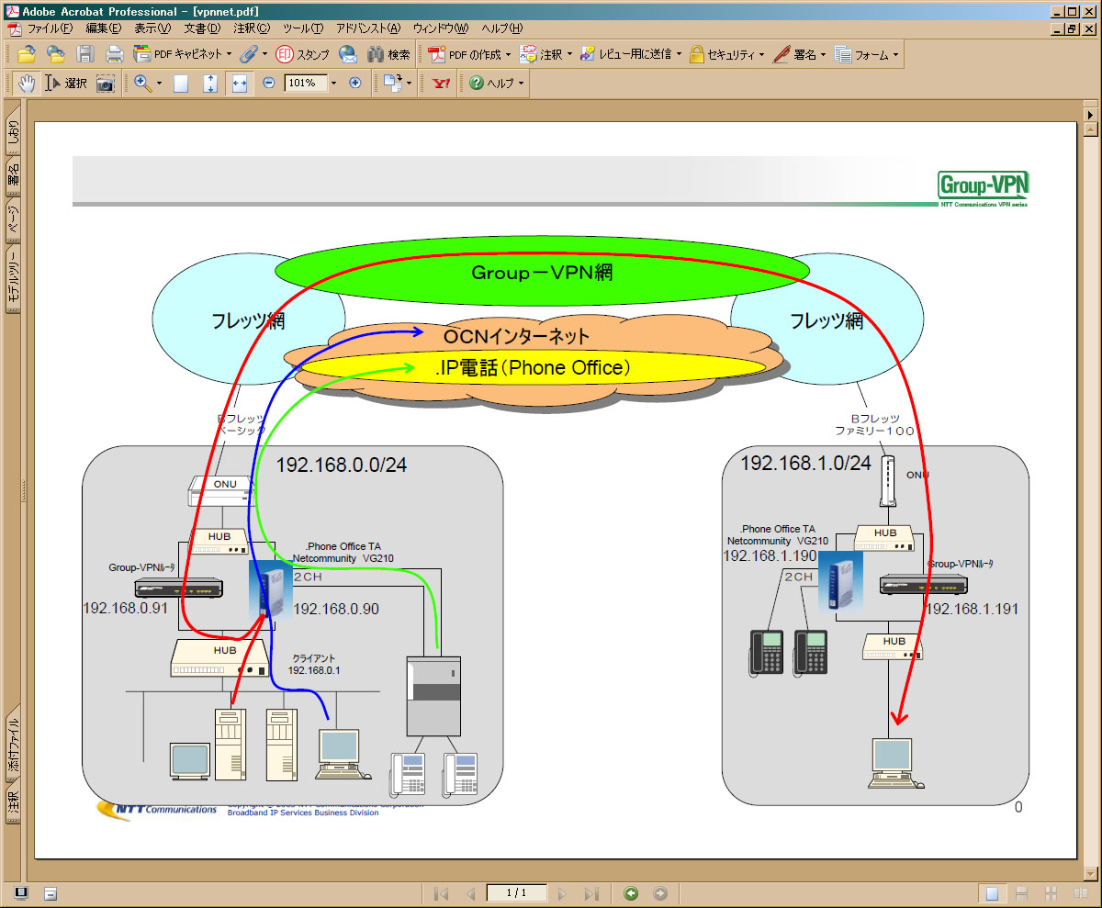Screen dimensions: 1102x908
Task: Click the zoom out minus button
Action: coord(269,84)
